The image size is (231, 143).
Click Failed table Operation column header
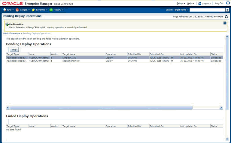coord(116,126)
